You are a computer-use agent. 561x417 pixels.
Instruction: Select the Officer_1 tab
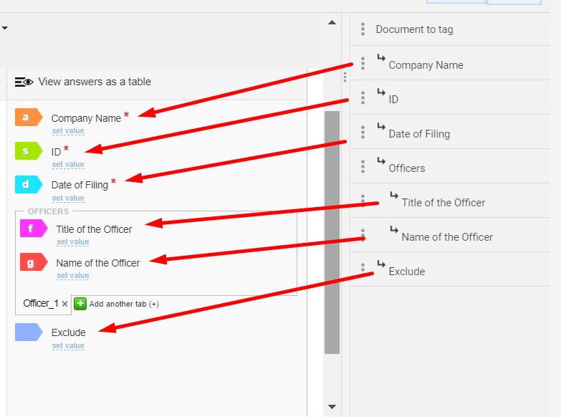(40, 304)
